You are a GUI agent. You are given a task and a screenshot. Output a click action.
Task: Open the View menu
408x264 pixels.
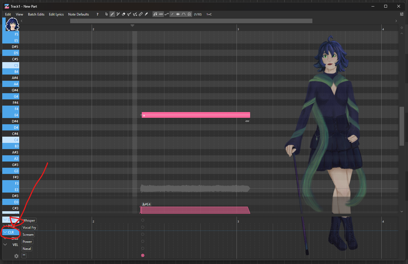click(20, 14)
